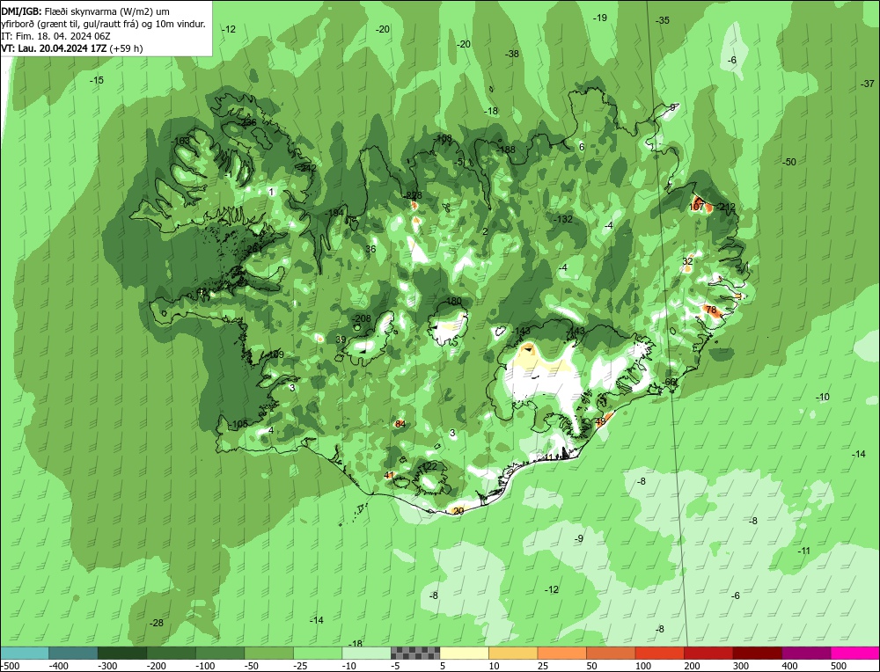The width and height of the screenshot is (880, 672).
Task: Select the 122 value near the south coast
Action: (429, 467)
